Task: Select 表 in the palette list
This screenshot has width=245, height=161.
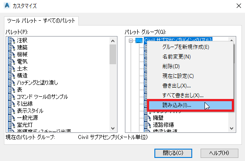Action: [19, 90]
